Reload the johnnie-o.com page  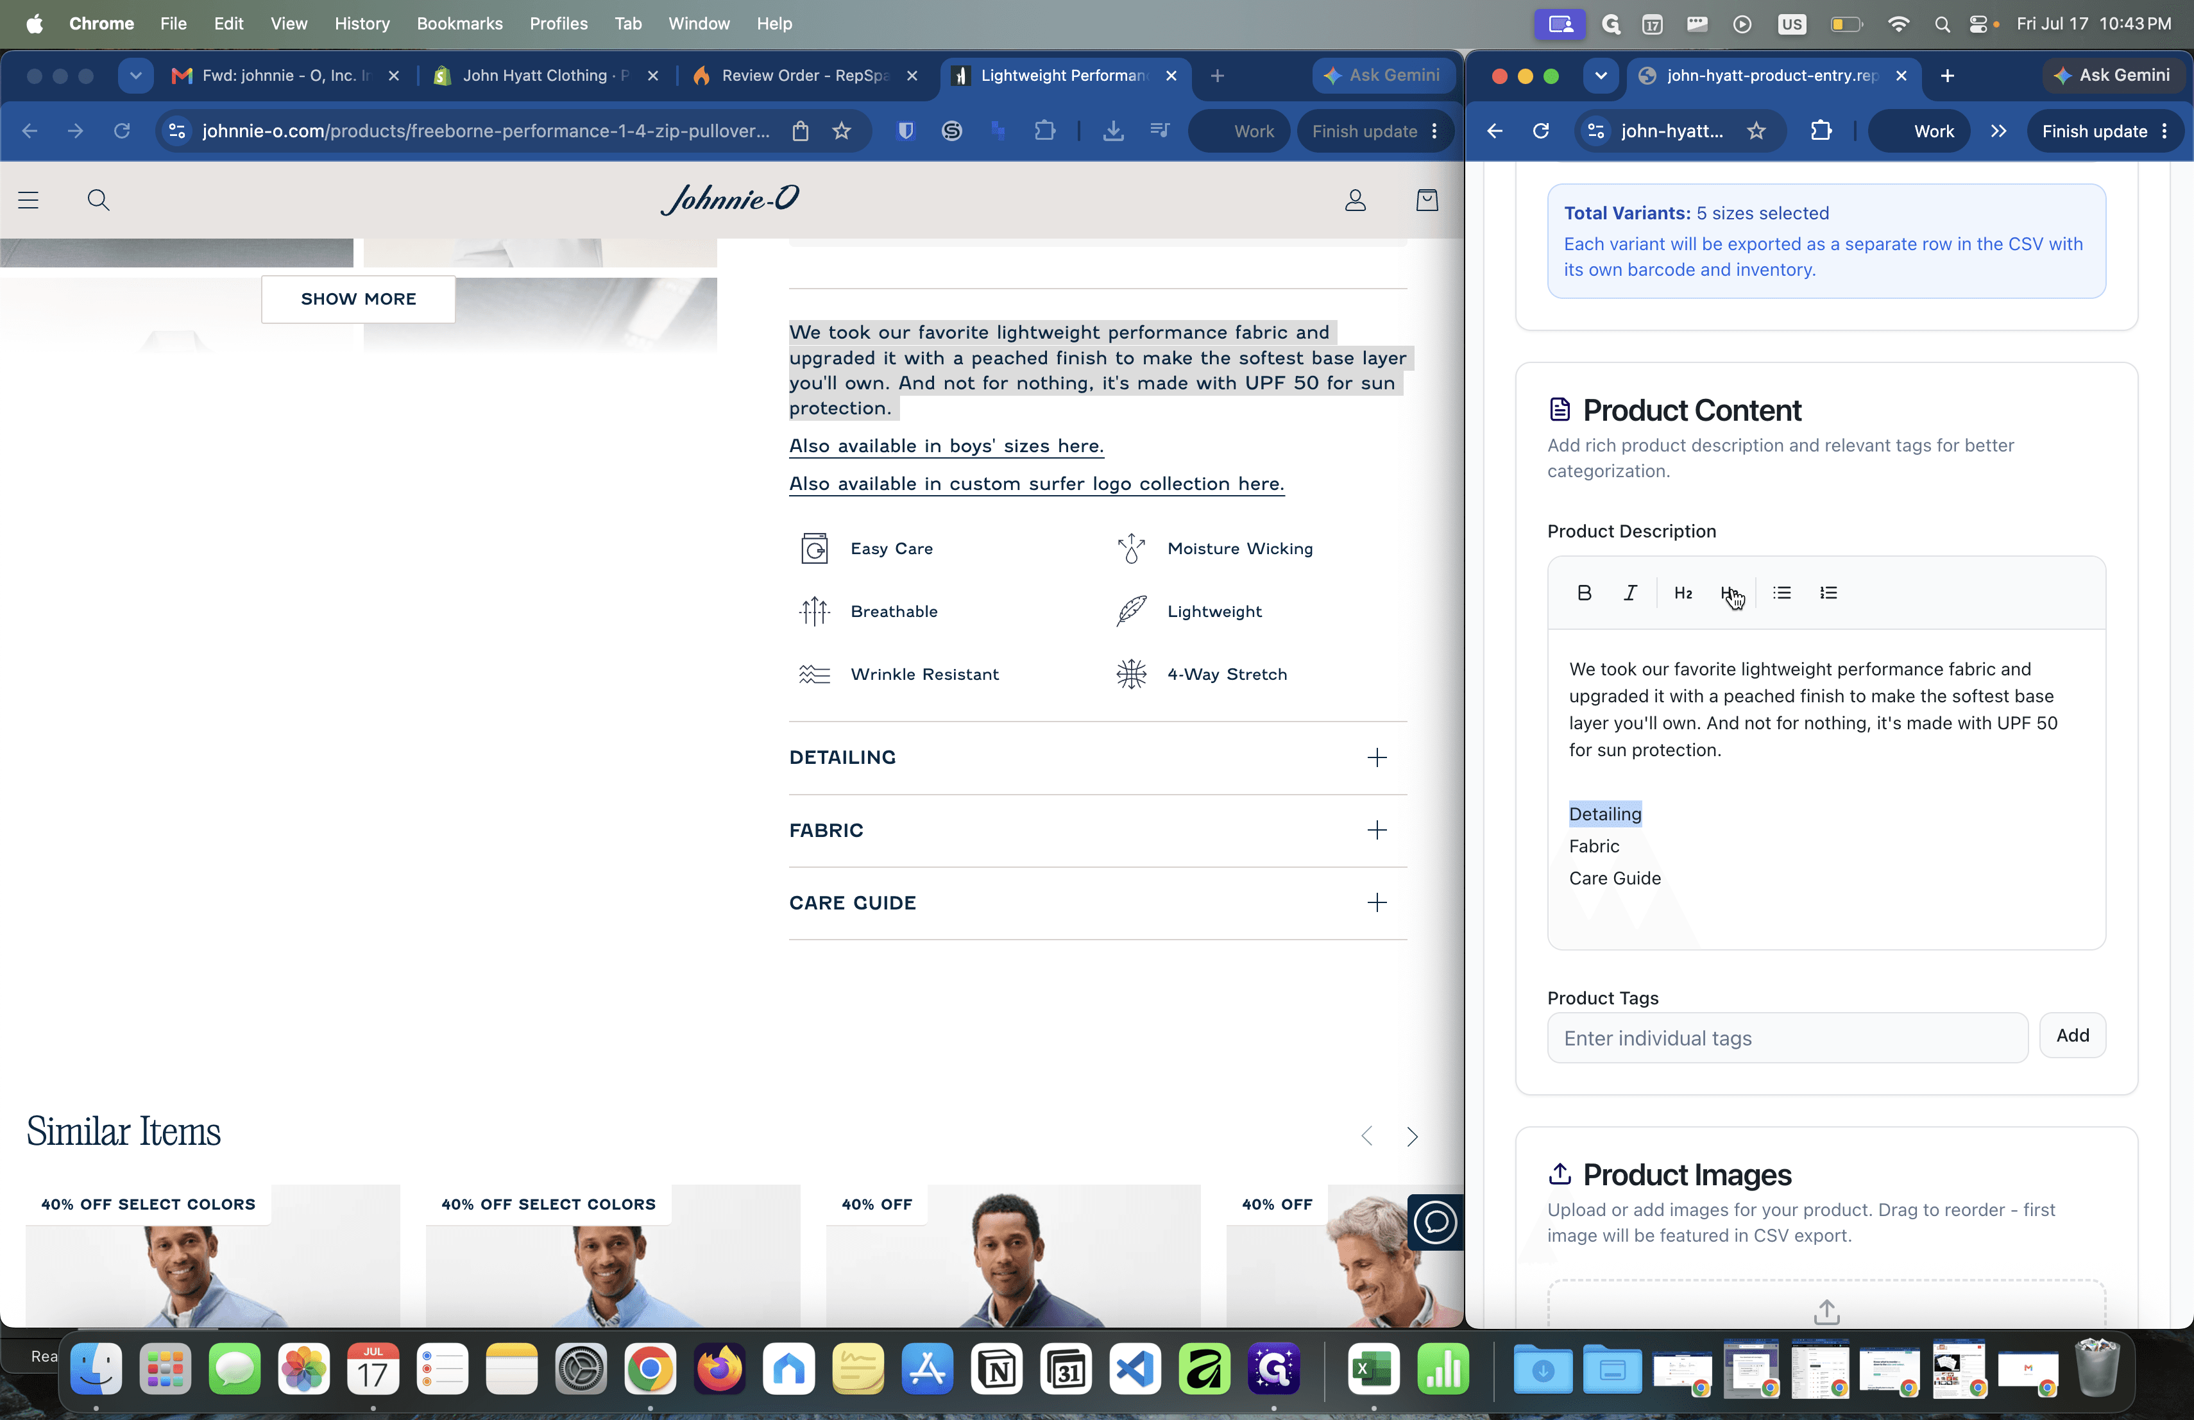click(122, 131)
